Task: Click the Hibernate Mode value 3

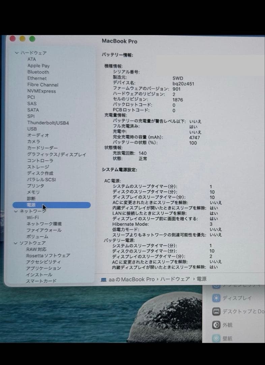Action: click(211, 224)
